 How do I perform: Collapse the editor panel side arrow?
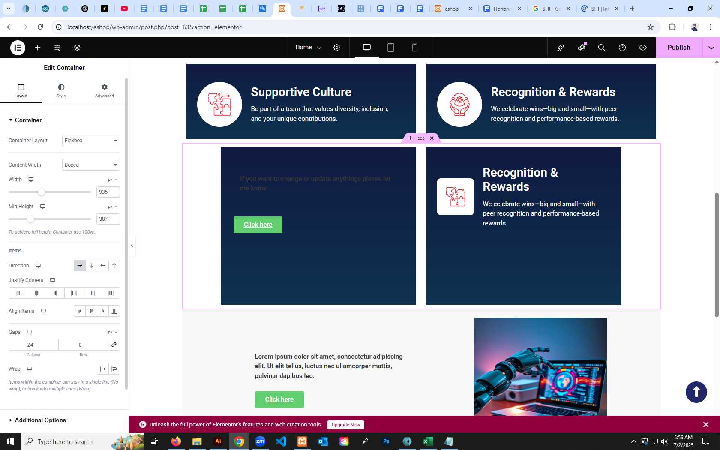tap(132, 246)
